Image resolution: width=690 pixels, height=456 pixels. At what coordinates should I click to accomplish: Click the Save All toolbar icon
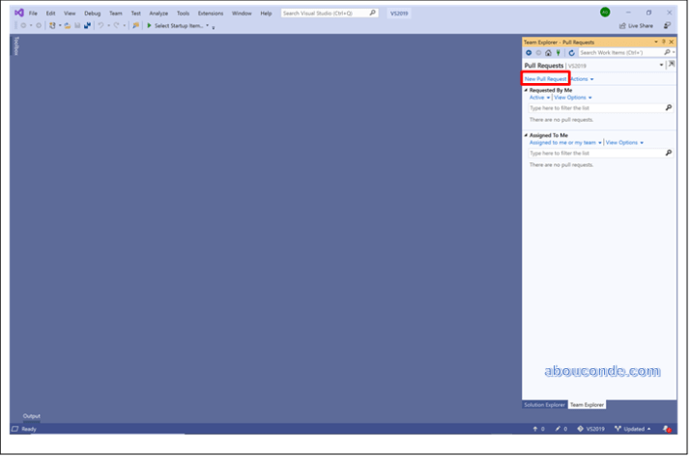[88, 25]
